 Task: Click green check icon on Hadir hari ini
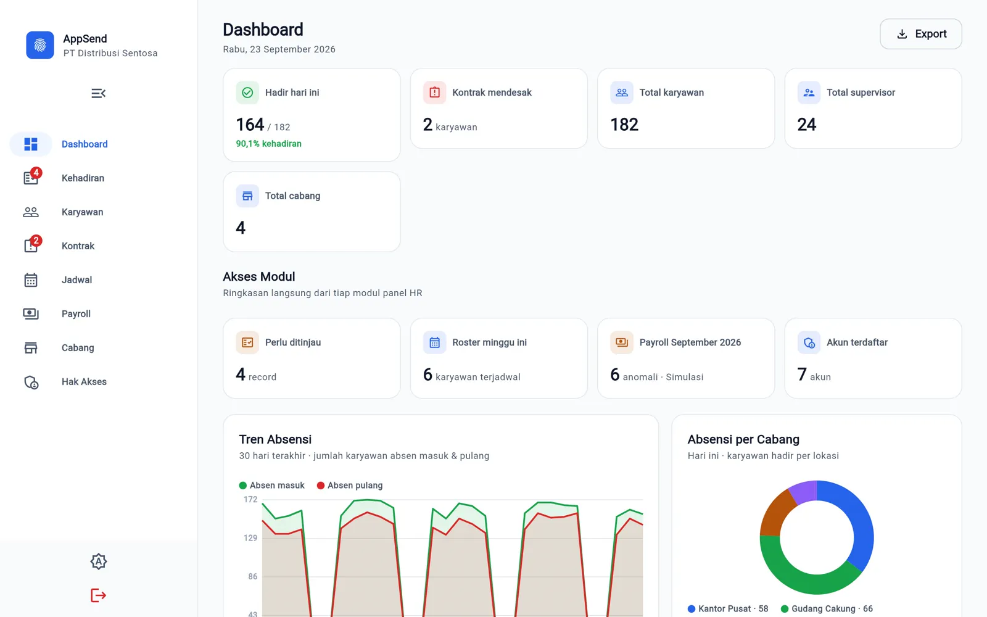click(x=247, y=93)
